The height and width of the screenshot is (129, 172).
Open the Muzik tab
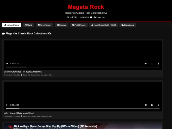tap(28, 25)
